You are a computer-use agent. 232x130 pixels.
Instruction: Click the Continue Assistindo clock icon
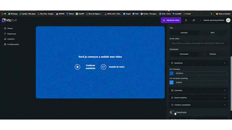tap(172, 105)
